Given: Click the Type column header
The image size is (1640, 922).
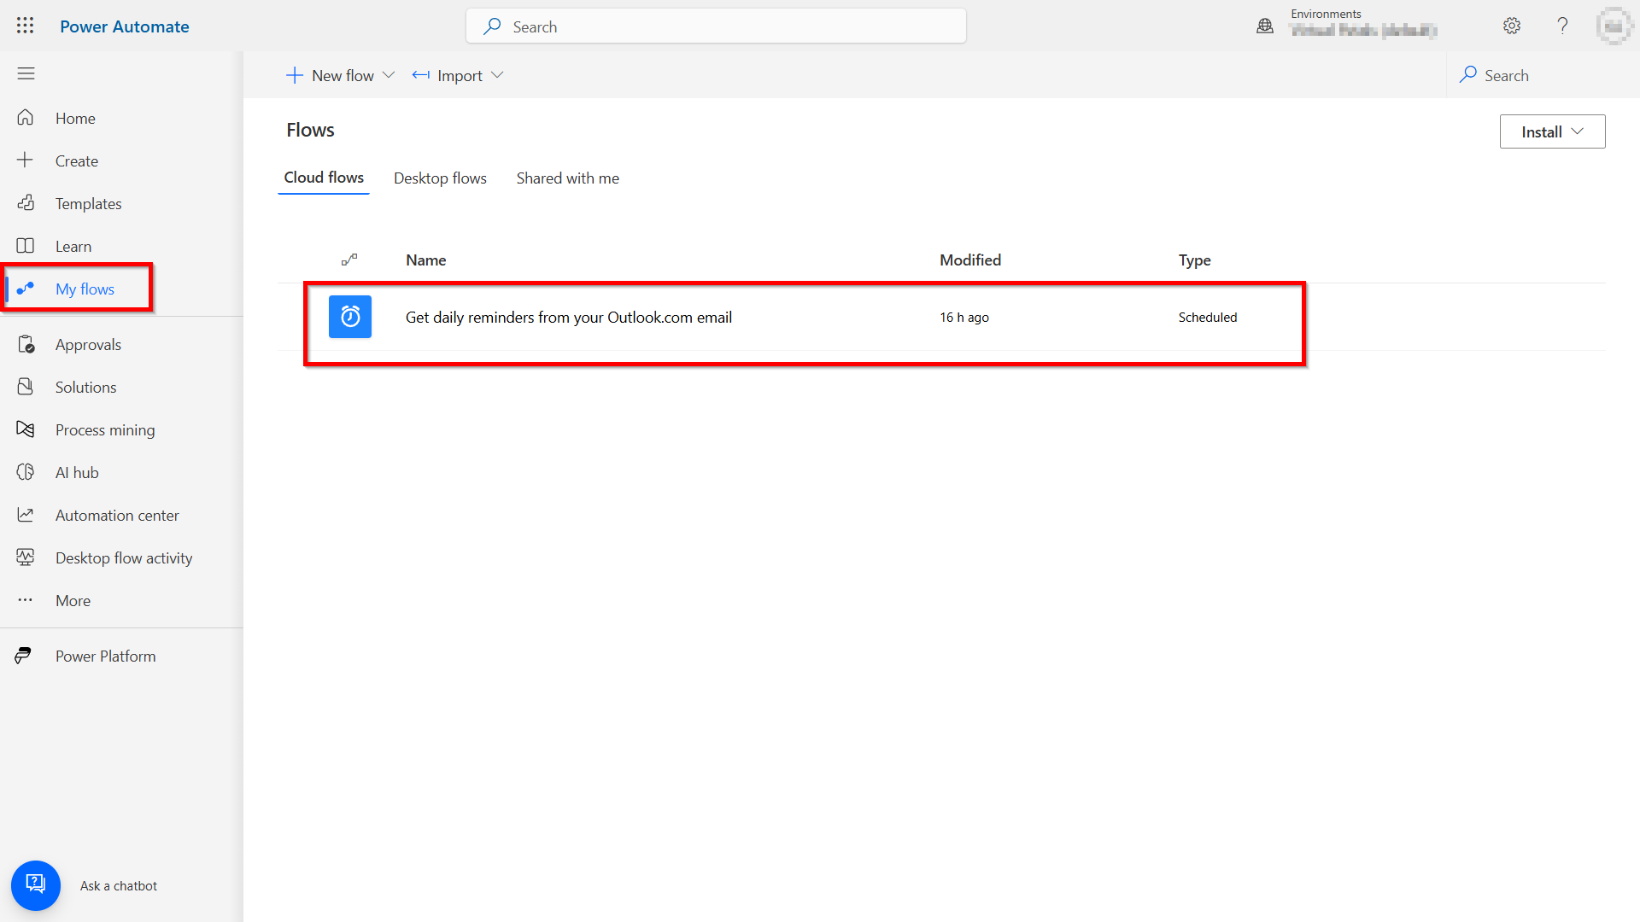Looking at the screenshot, I should tap(1194, 260).
